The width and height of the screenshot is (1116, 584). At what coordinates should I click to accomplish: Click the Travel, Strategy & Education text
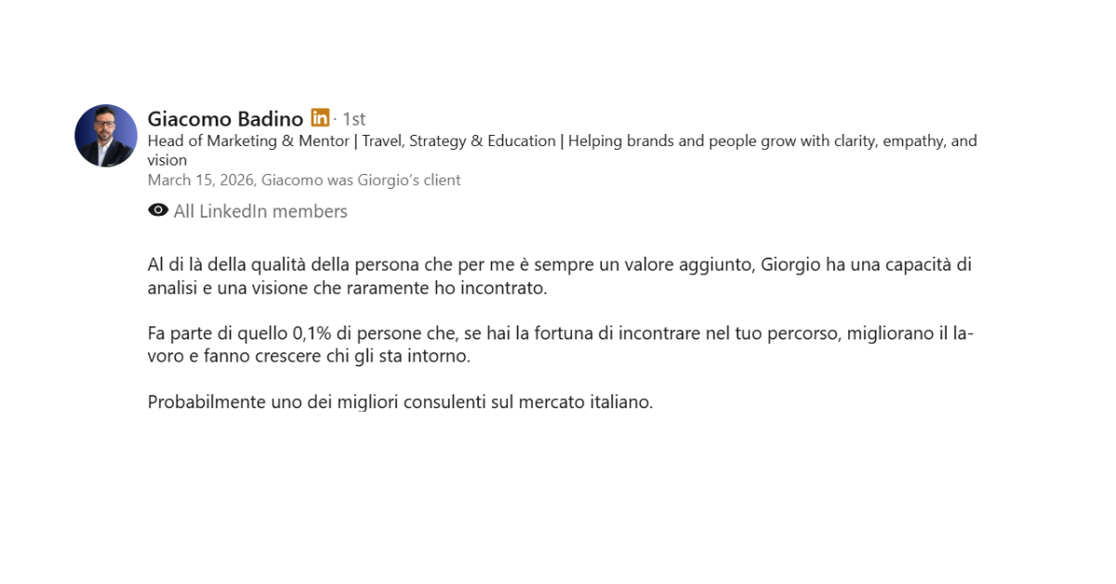458,141
